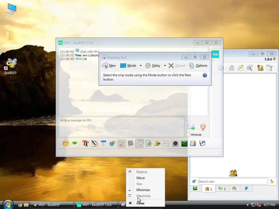The image size is (279, 209).
Task: Click the orange microphone voice message icon
Action: (x=203, y=127)
